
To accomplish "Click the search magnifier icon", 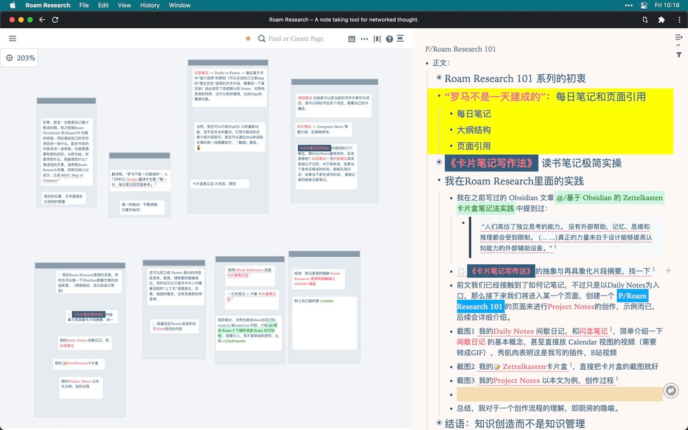I will click(x=262, y=39).
